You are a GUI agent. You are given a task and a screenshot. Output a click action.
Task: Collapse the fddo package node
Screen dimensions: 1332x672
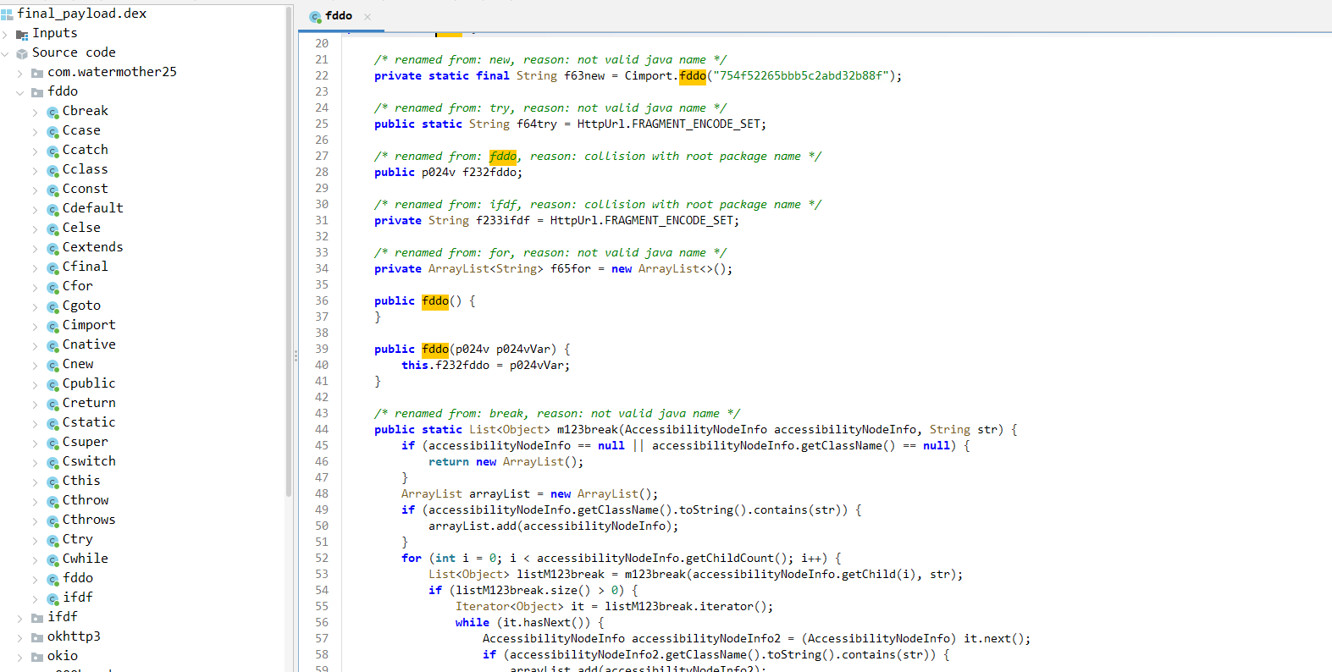coord(20,92)
